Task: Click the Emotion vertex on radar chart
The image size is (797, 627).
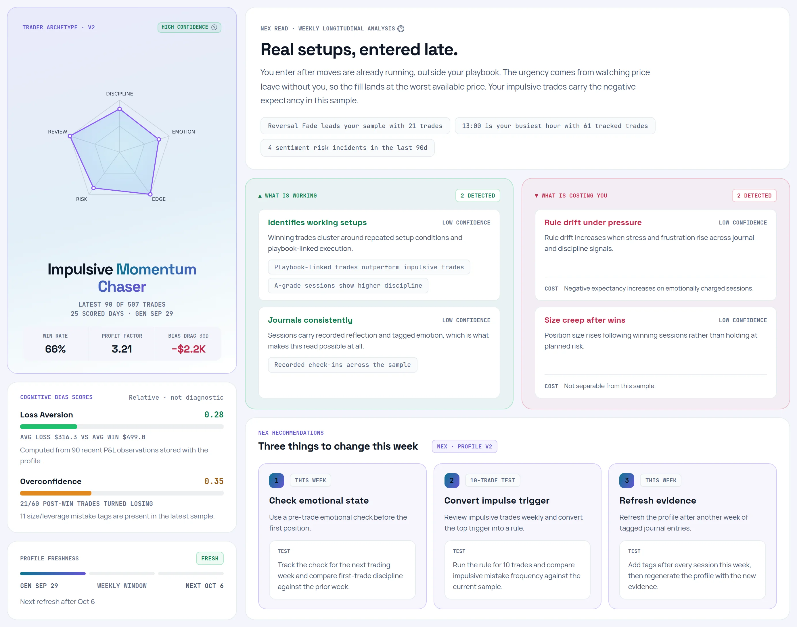Action: [x=159, y=140]
